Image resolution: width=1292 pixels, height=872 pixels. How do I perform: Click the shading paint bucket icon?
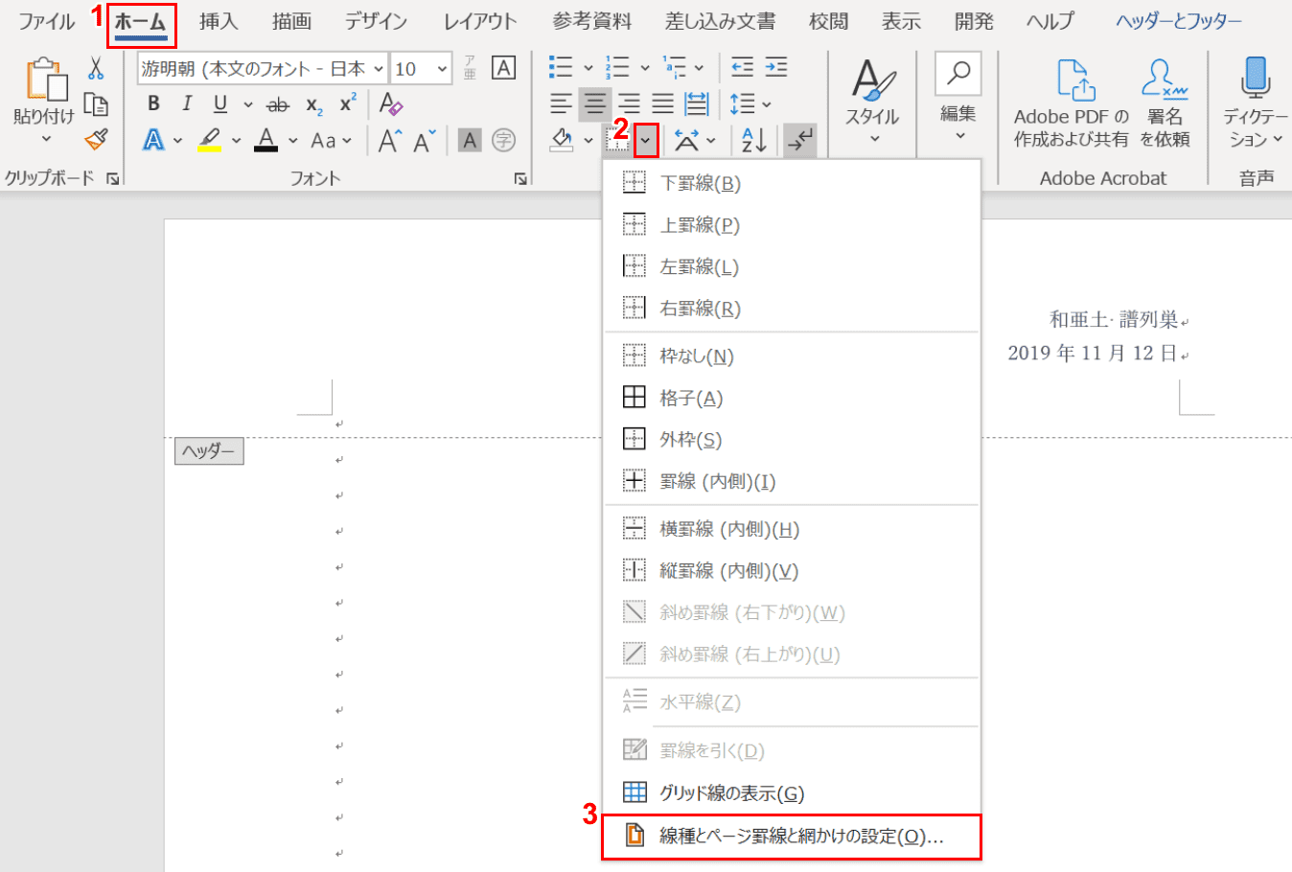[562, 141]
